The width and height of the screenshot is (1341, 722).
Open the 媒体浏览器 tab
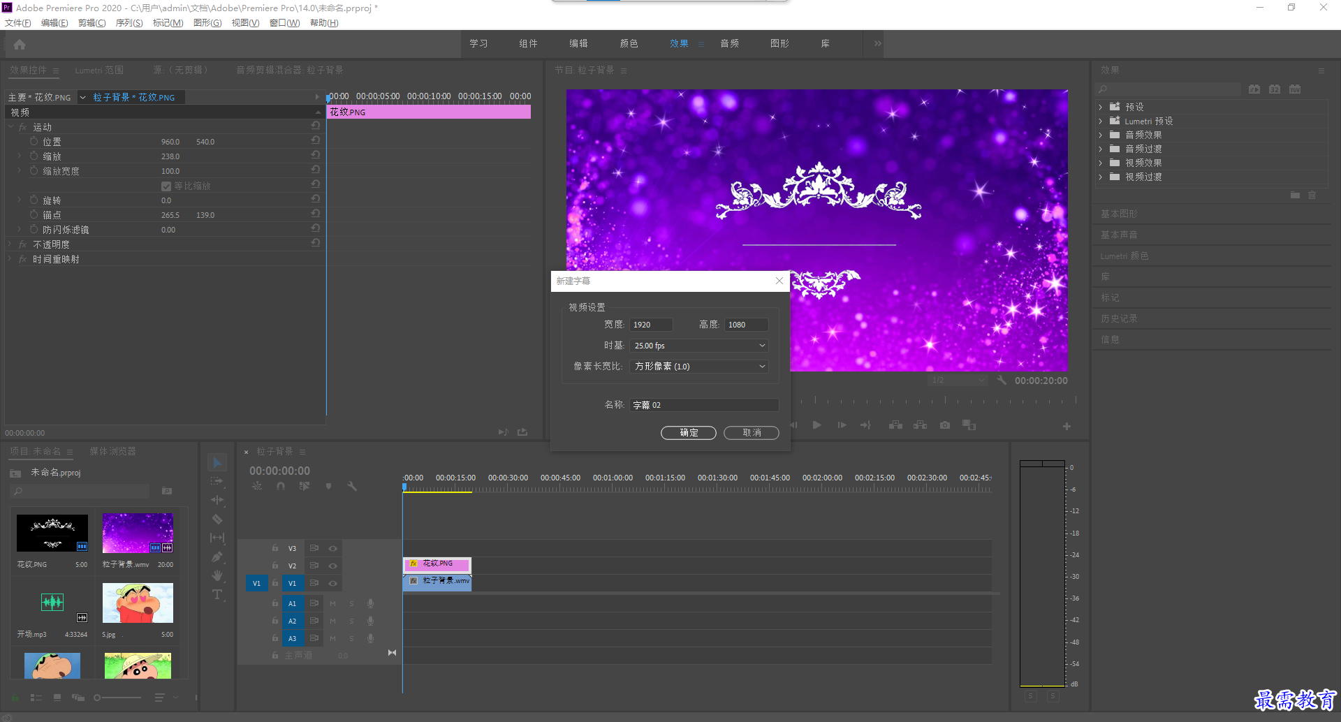(x=113, y=451)
